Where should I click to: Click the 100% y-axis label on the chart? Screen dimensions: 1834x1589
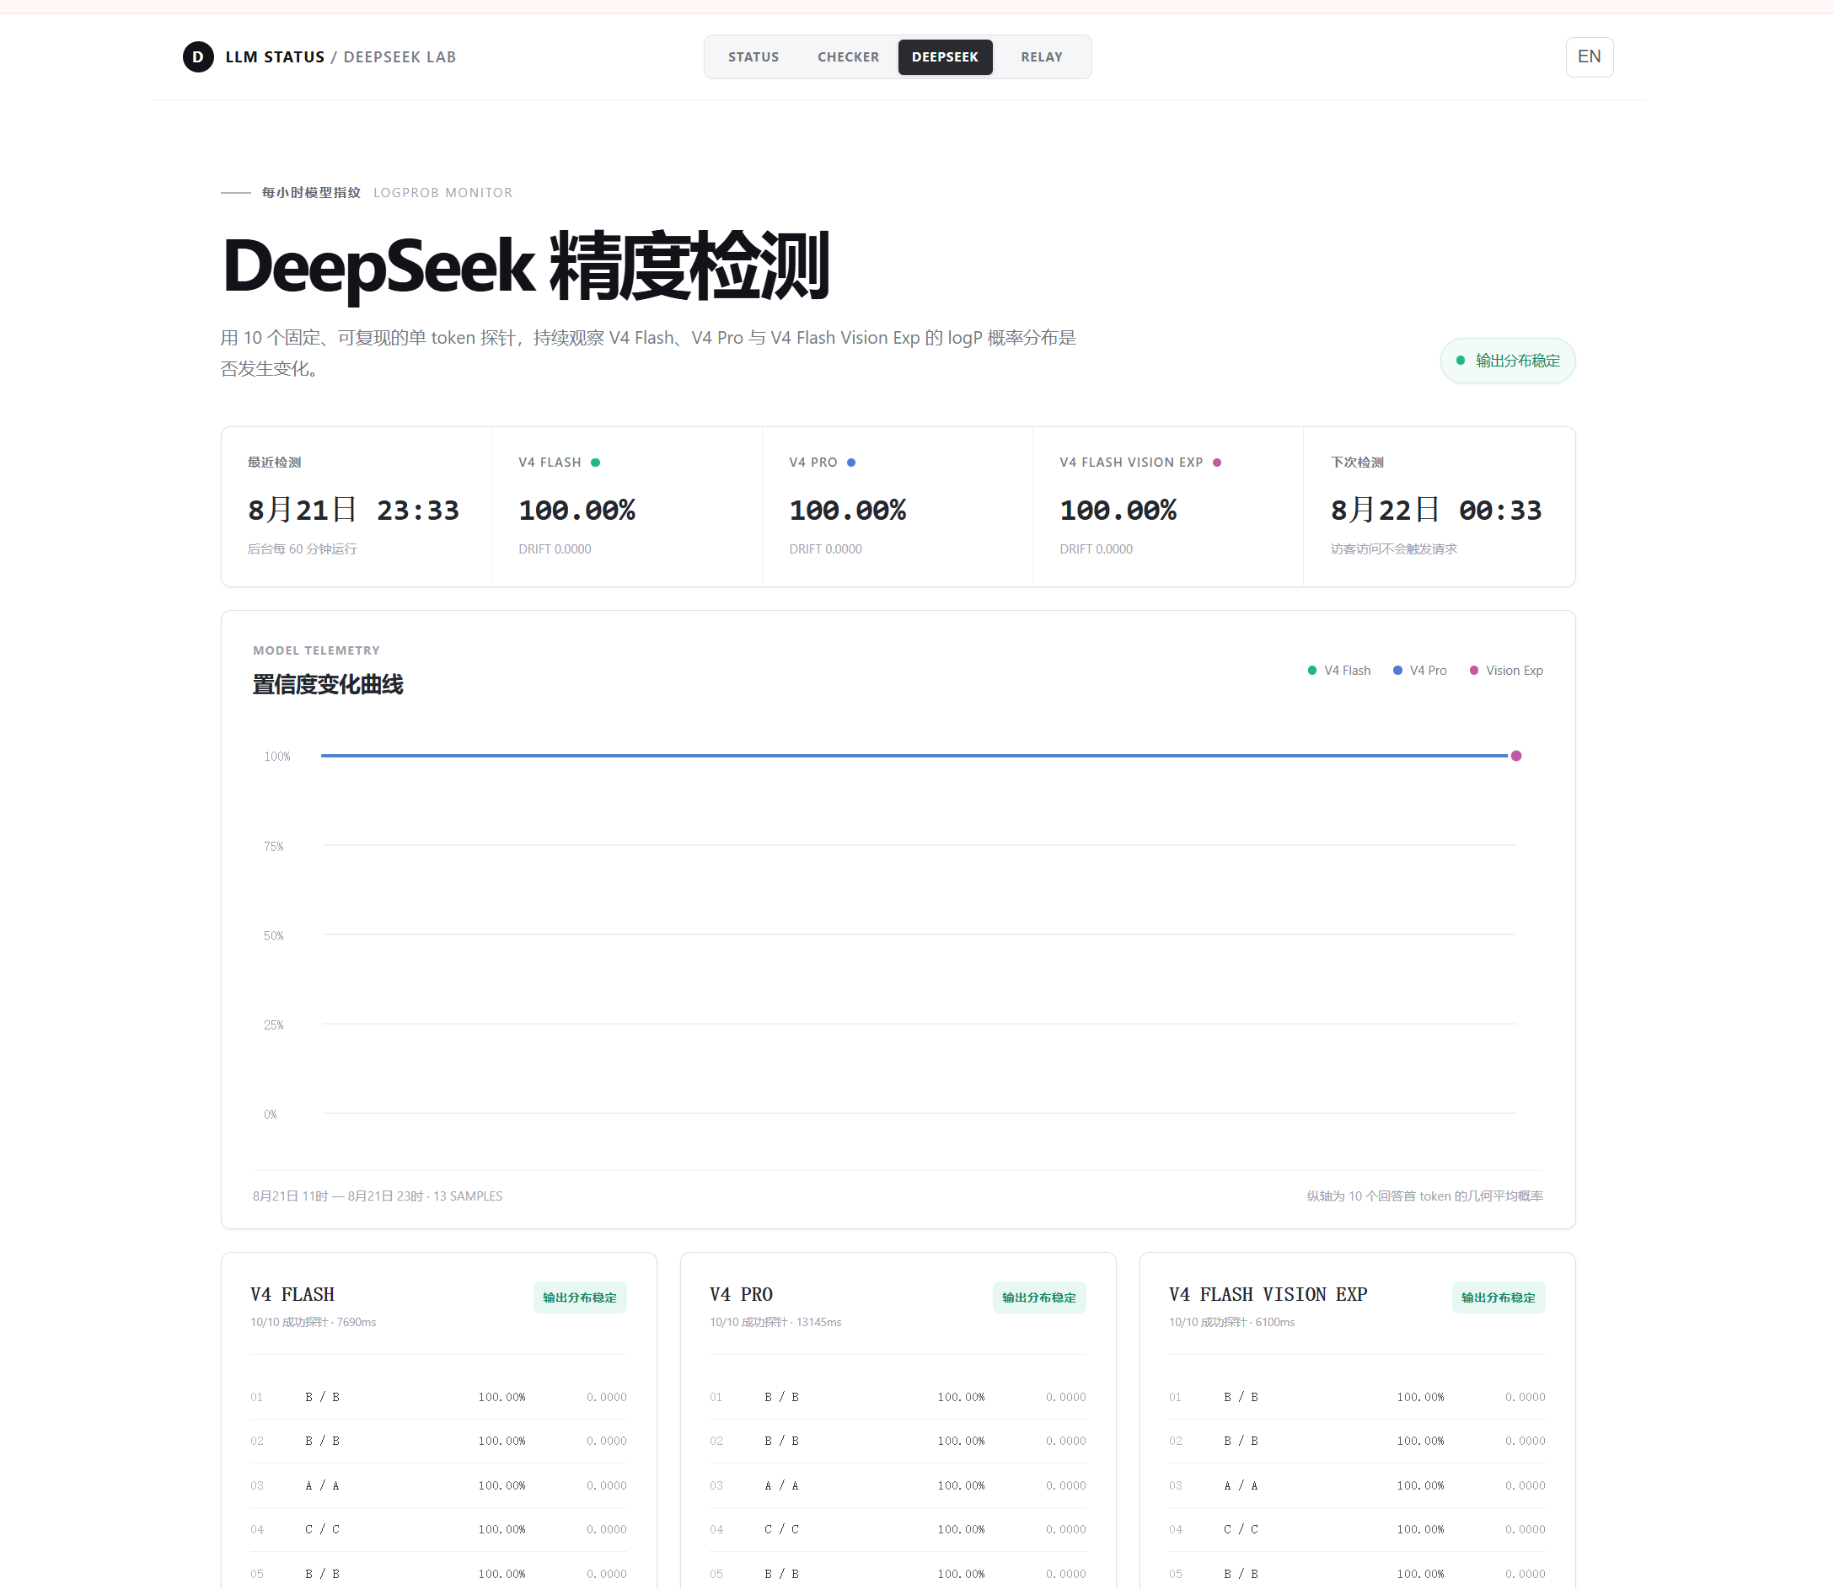276,757
